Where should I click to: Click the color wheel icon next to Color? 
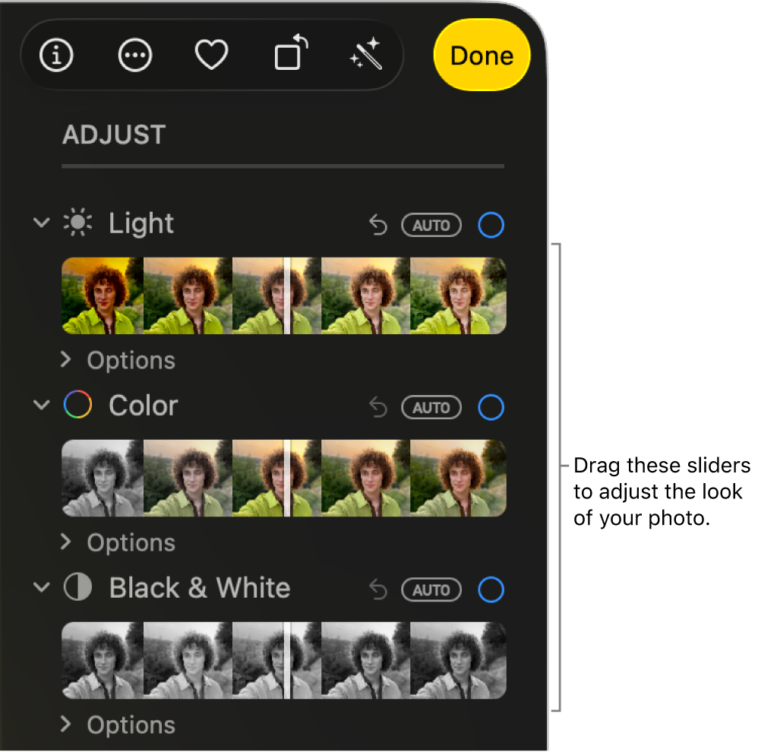pyautogui.click(x=78, y=405)
